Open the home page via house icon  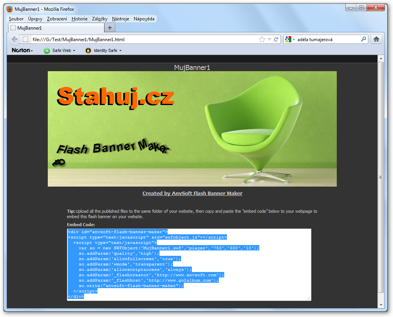376,39
